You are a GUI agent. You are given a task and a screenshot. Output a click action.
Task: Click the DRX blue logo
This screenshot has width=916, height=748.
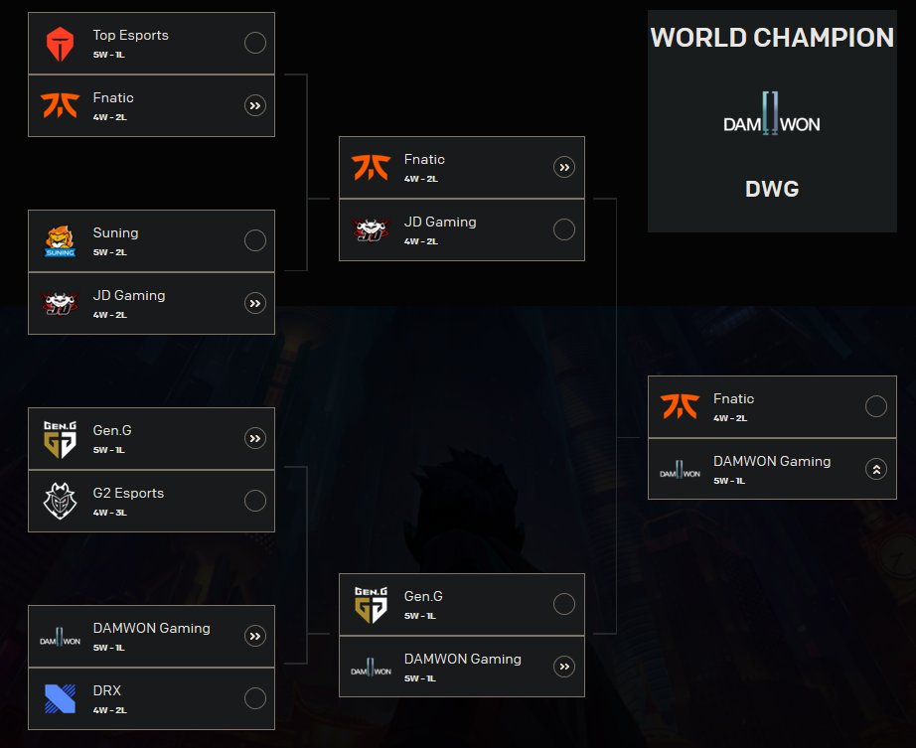(61, 698)
